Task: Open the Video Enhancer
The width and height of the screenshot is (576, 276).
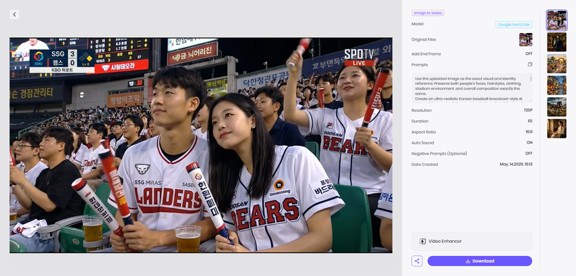Action: (471, 242)
